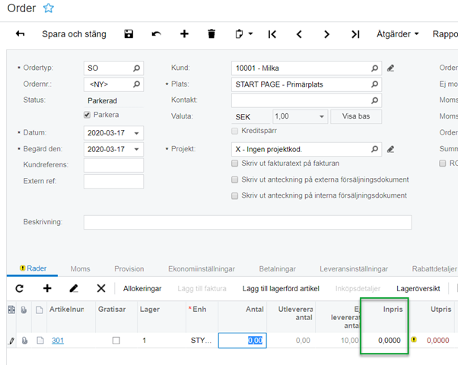Delete the order with trash icon

click(x=212, y=34)
